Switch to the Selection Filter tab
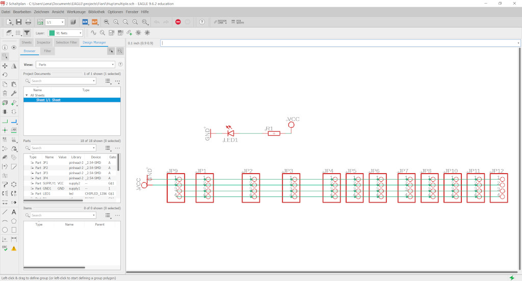522x281 pixels. (66, 43)
